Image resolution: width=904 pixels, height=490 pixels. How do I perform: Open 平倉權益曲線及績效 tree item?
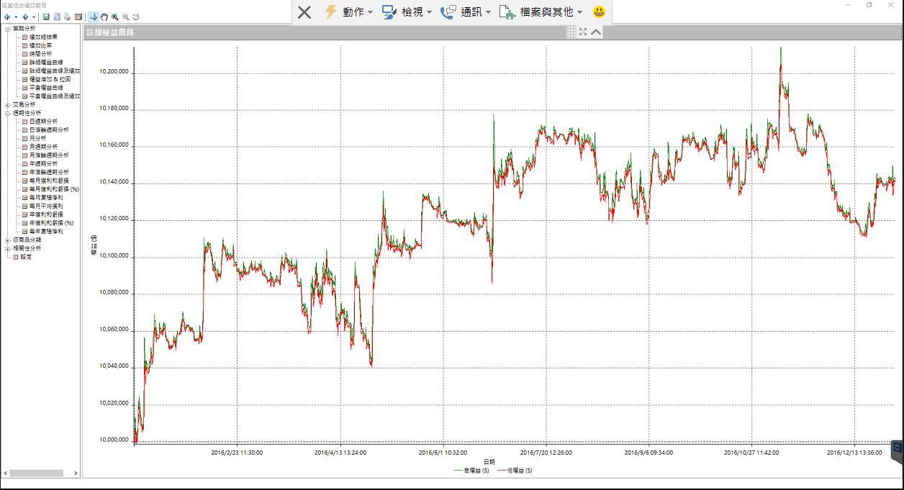55,96
